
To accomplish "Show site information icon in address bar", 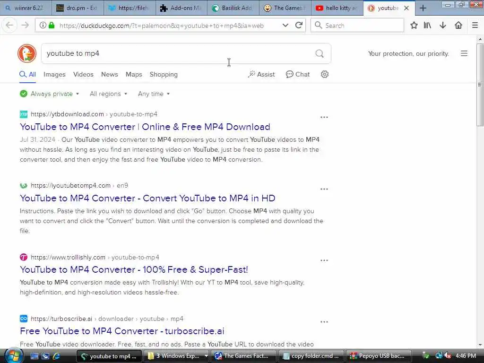I will click(x=43, y=26).
